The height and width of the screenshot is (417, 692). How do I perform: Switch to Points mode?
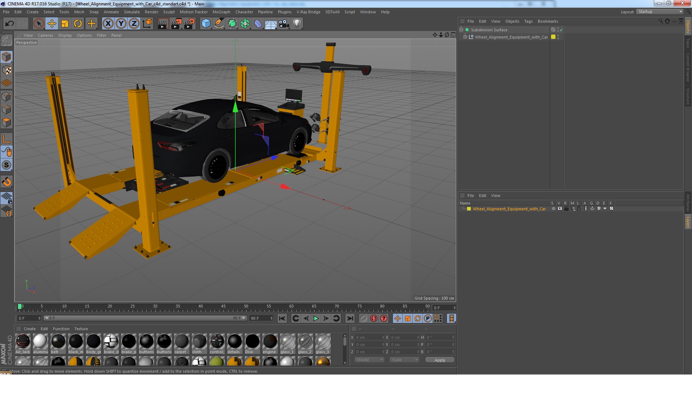pos(6,97)
